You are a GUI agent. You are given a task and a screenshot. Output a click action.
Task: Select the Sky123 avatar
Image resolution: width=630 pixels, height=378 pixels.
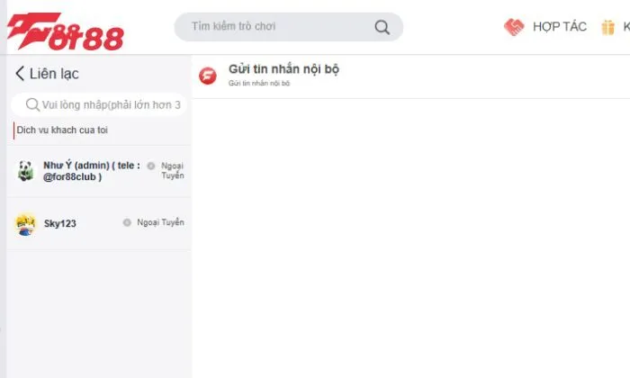pos(25,223)
